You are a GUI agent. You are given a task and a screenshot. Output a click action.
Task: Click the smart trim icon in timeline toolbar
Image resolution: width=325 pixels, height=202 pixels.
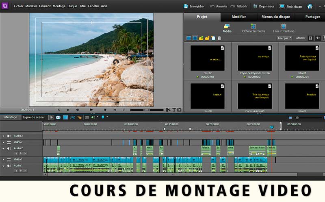(72, 117)
